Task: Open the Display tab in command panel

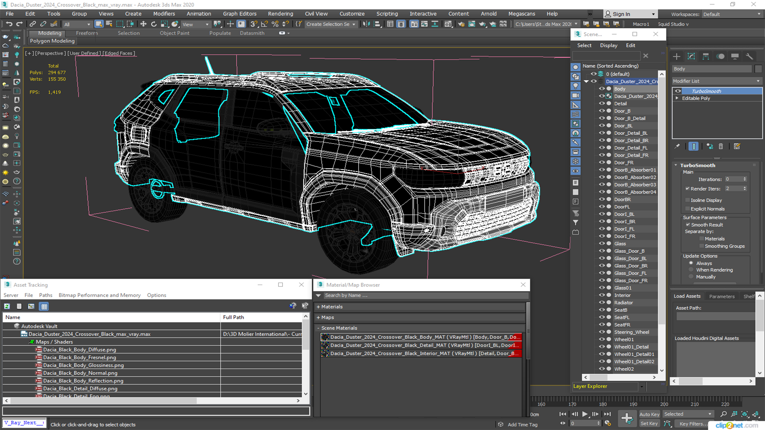Action: pos(735,56)
